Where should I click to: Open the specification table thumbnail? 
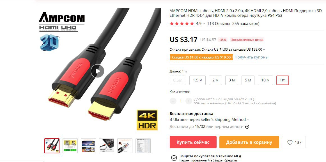[143, 146]
